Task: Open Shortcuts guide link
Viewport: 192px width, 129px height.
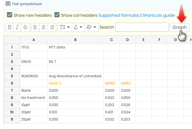Action: click(x=158, y=15)
